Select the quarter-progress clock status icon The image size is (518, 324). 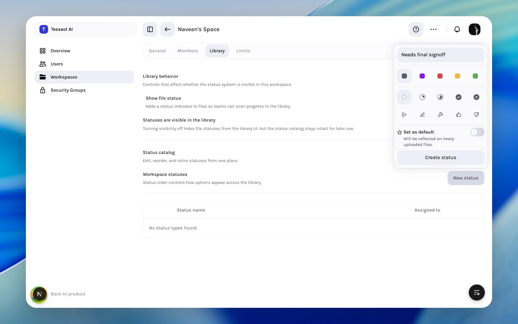pos(422,97)
